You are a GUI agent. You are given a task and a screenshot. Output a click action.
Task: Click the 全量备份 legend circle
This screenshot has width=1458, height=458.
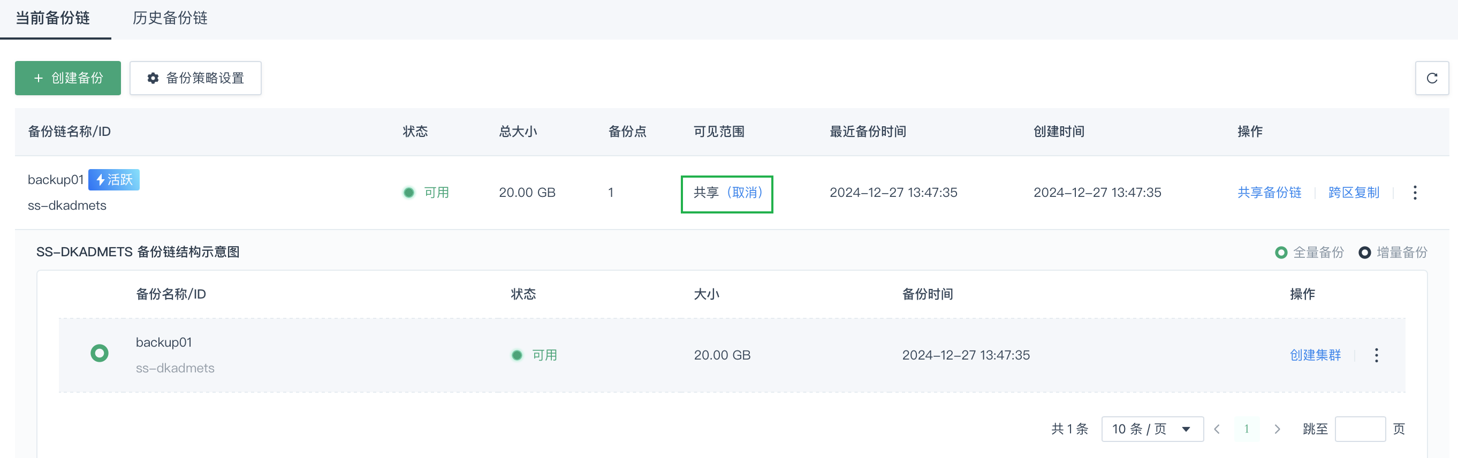(x=1281, y=253)
